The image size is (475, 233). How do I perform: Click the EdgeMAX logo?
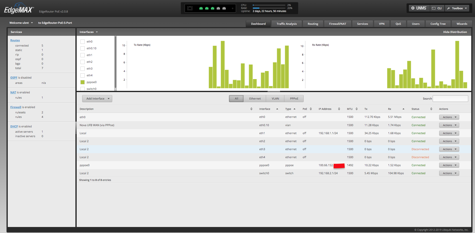click(19, 9)
